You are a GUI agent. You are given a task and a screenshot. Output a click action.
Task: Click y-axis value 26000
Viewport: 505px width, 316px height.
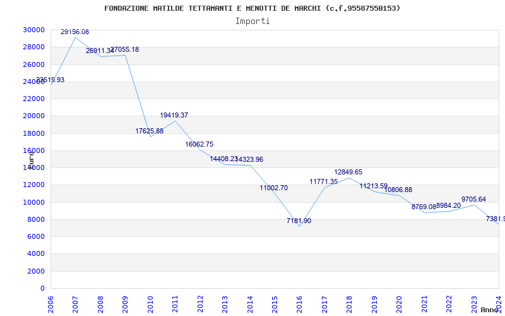[34, 64]
